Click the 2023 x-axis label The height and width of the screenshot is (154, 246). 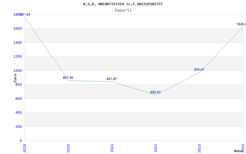click(199, 148)
